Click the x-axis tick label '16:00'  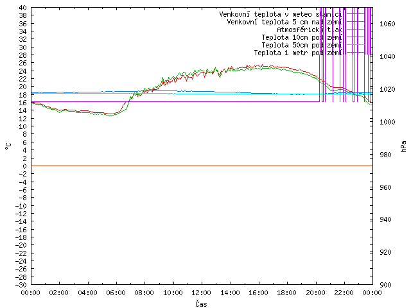tap(258, 293)
